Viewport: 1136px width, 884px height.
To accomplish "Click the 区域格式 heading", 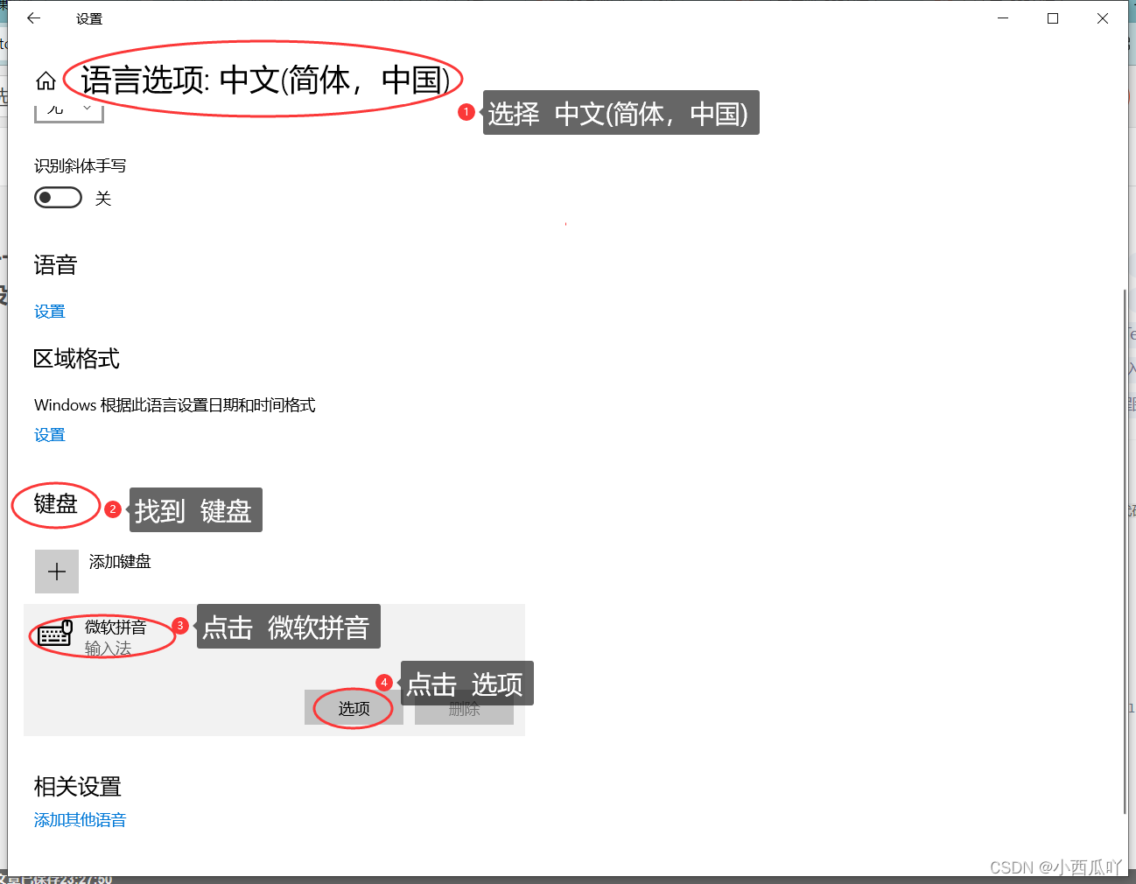I will (77, 359).
